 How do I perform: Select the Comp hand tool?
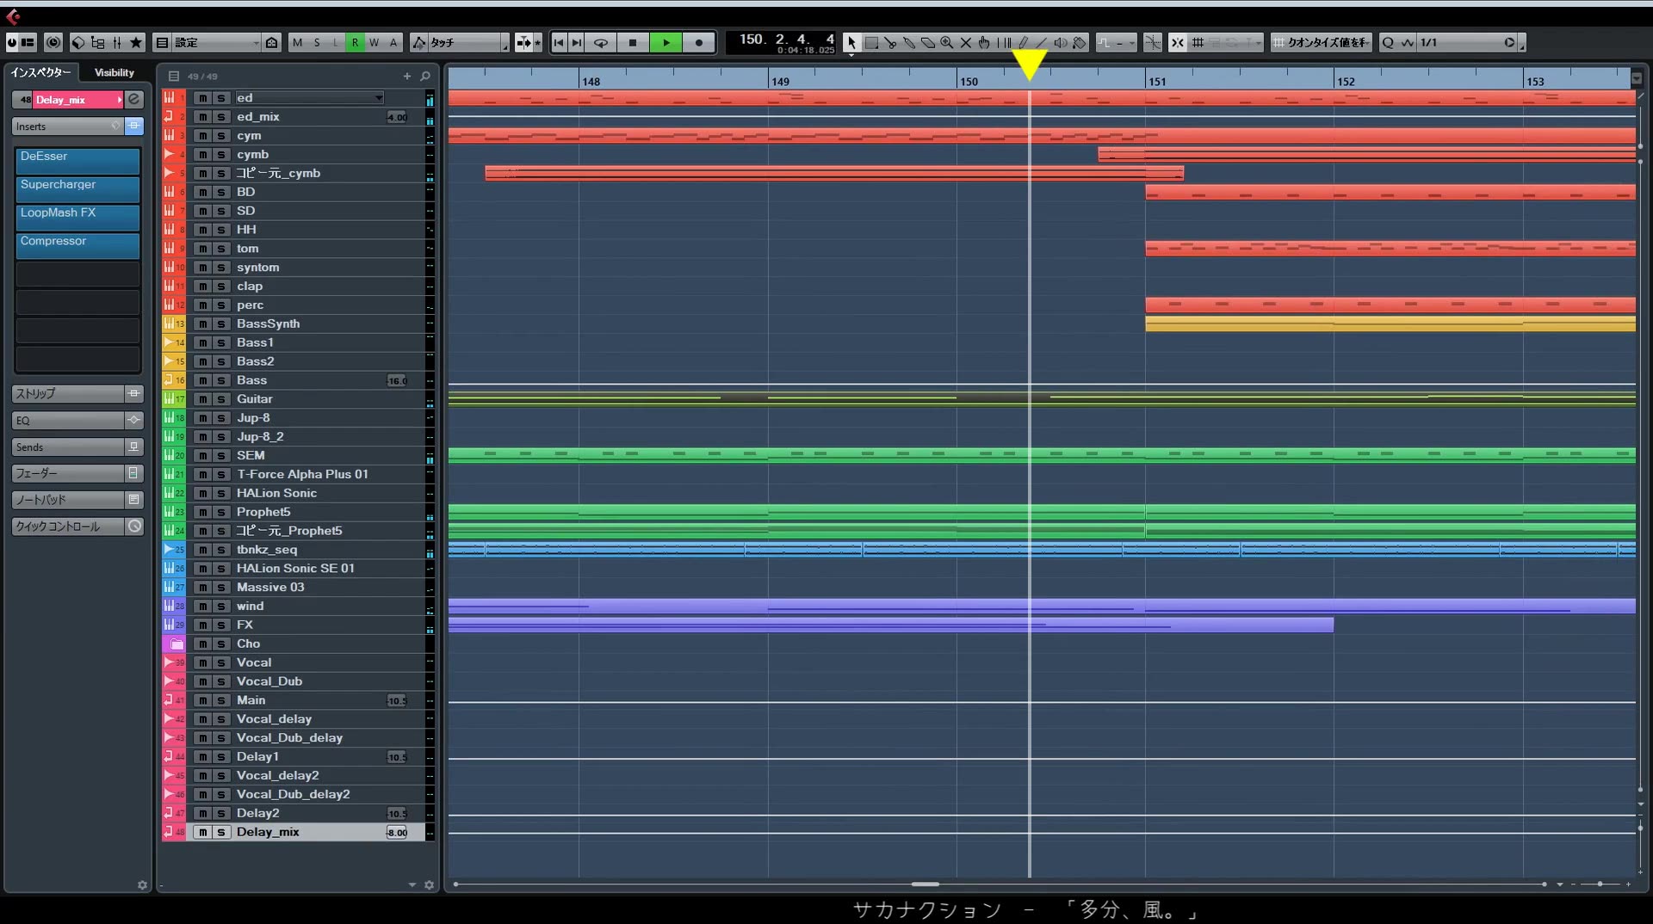[985, 42]
